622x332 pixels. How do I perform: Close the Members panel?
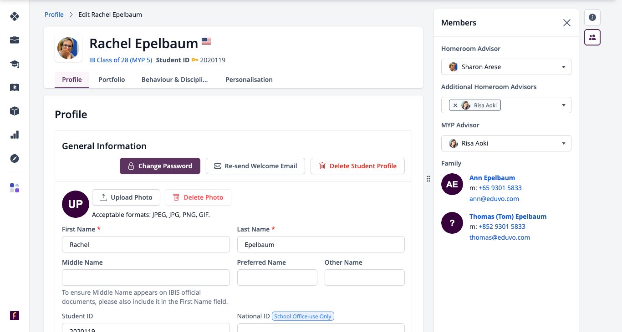coord(566,23)
